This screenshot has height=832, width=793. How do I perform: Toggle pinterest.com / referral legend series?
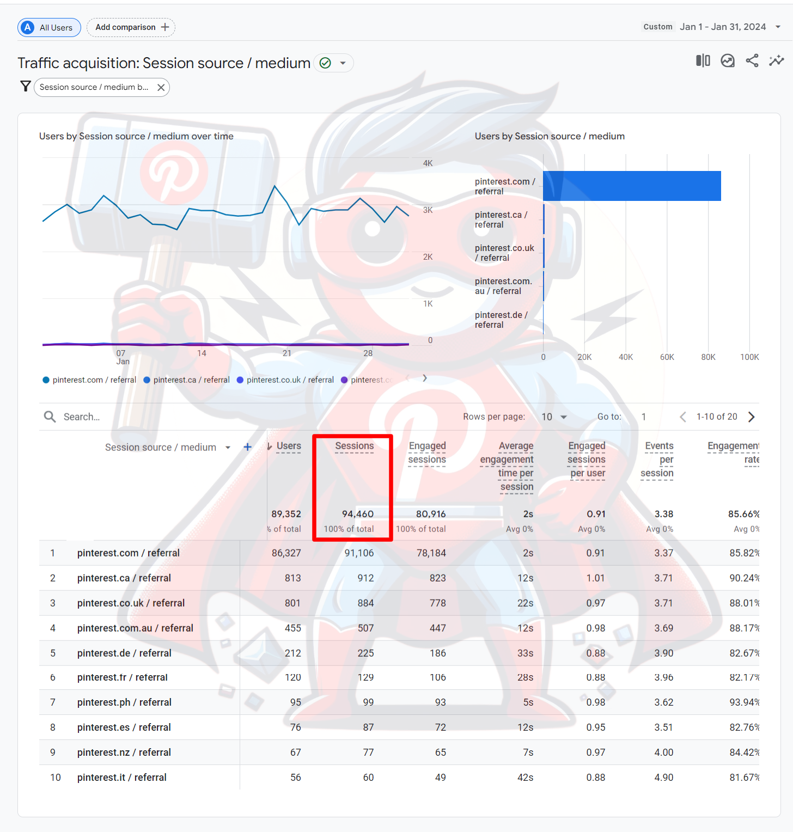(x=89, y=380)
